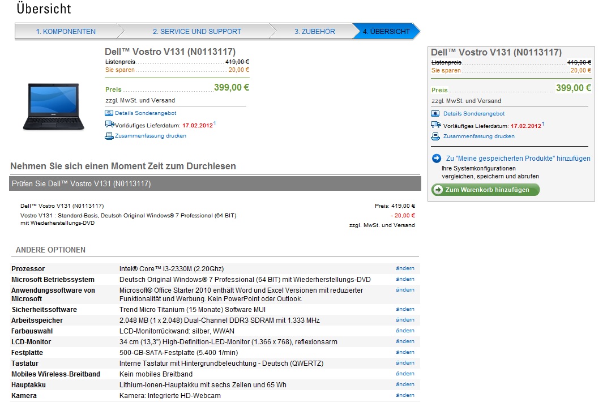Click the printer icon in sidebar box
Image resolution: width=607 pixels, height=402 pixels.
(x=435, y=136)
